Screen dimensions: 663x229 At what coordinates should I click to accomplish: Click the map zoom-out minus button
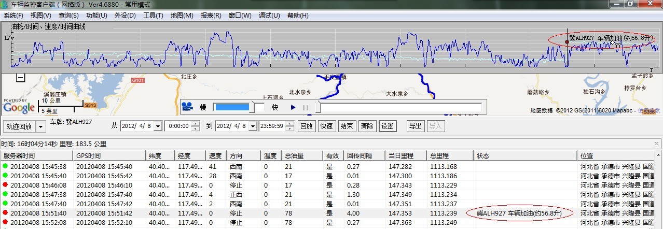20,78
